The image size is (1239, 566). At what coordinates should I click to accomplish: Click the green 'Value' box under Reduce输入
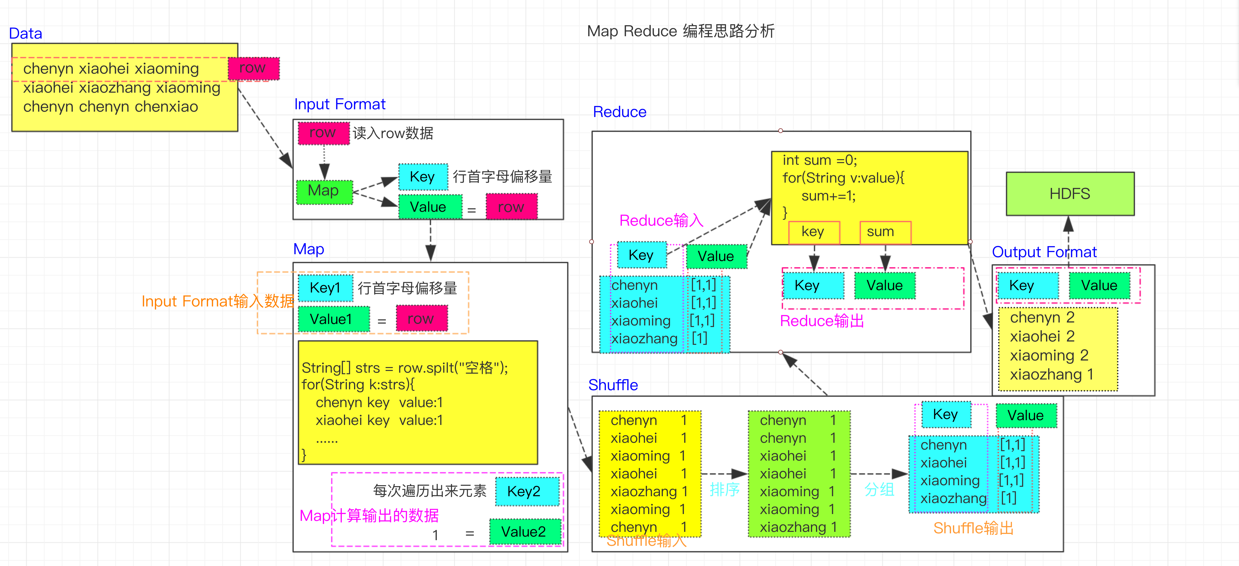coord(716,256)
